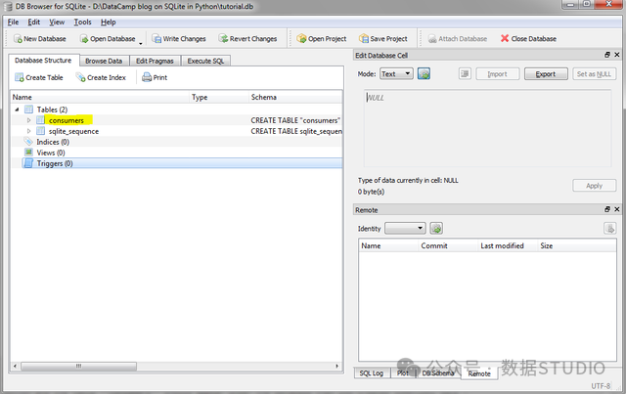626x394 pixels.
Task: Open the File menu
Action: coord(13,22)
